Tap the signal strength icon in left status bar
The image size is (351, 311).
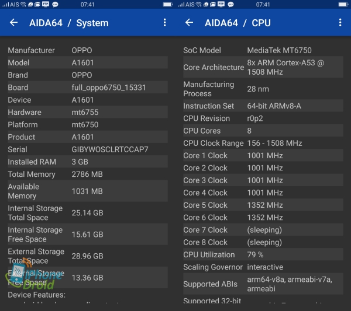5,5
